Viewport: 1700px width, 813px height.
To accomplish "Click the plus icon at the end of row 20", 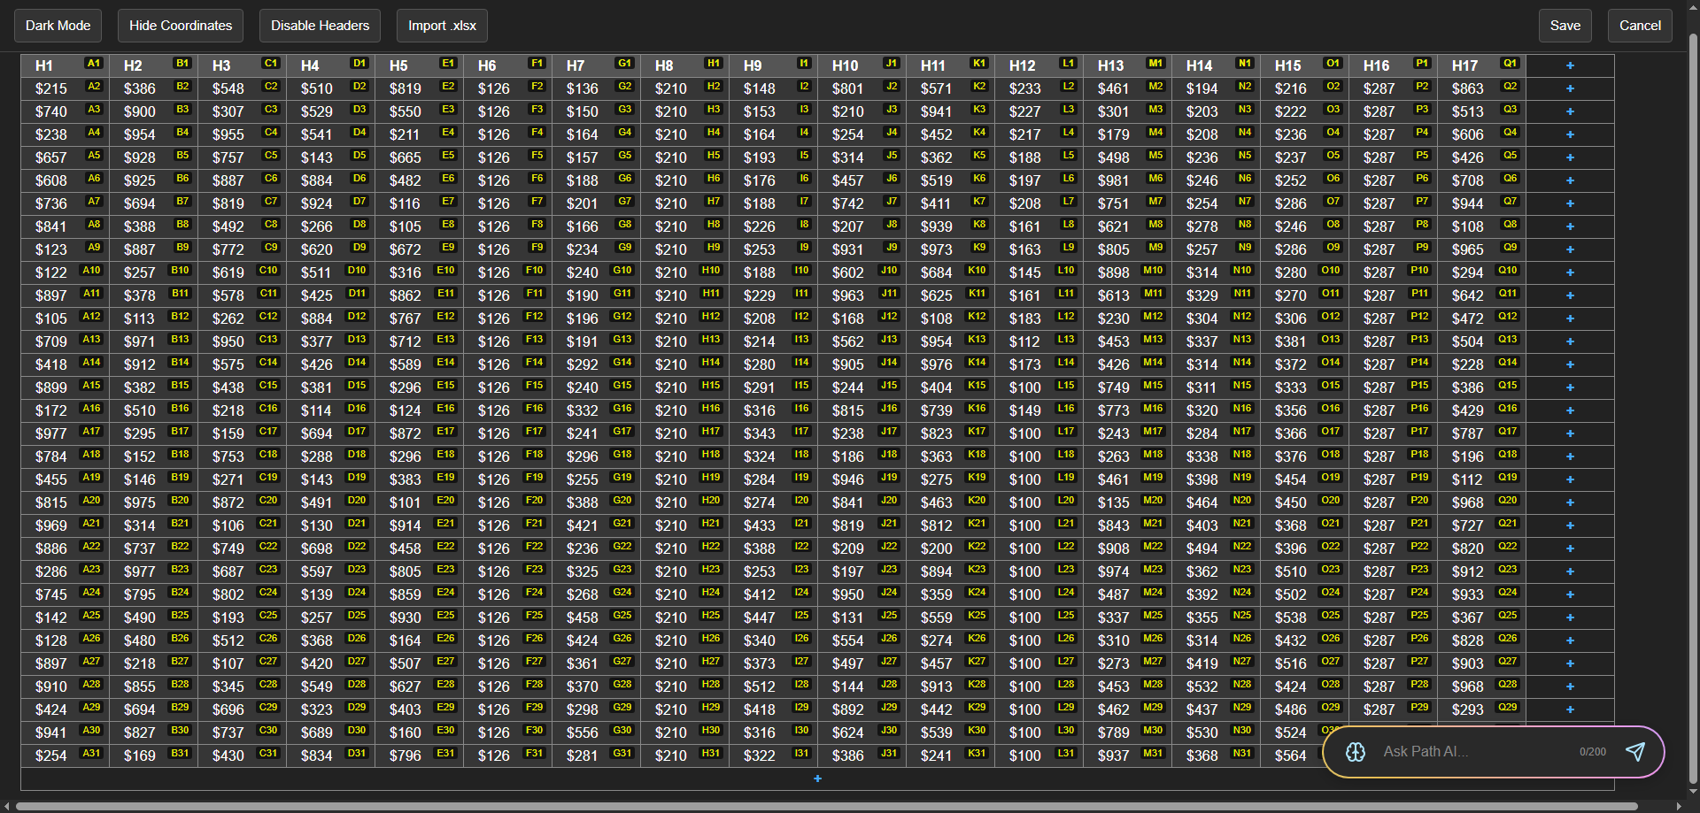I will pyautogui.click(x=1570, y=502).
